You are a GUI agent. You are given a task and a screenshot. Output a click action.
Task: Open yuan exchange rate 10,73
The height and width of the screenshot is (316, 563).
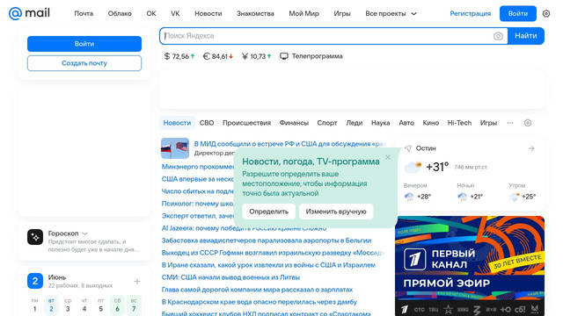click(256, 56)
